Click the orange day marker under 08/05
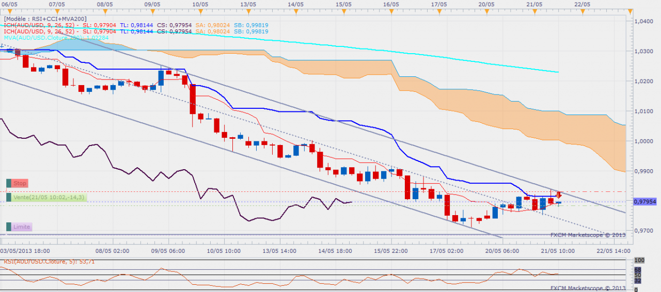Viewport: 661px width, 292px height. point(106,12)
